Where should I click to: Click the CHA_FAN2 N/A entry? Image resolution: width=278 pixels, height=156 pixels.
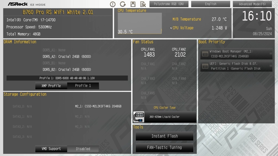pyautogui.click(x=179, y=66)
